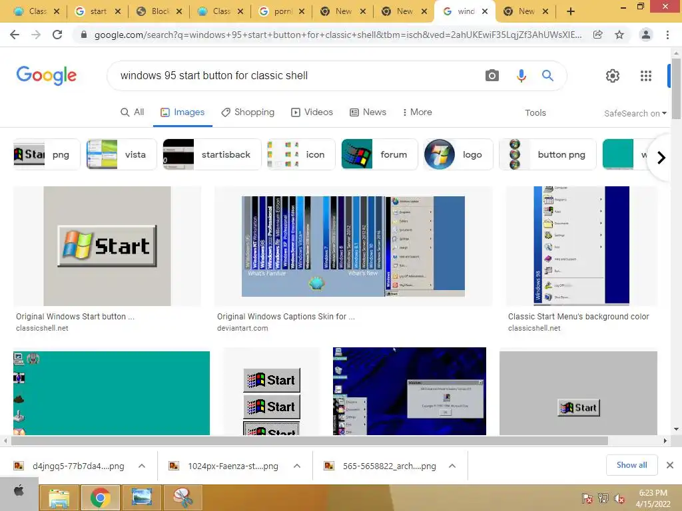The image size is (682, 511).
Task: Go back to previous page
Action: (x=15, y=35)
